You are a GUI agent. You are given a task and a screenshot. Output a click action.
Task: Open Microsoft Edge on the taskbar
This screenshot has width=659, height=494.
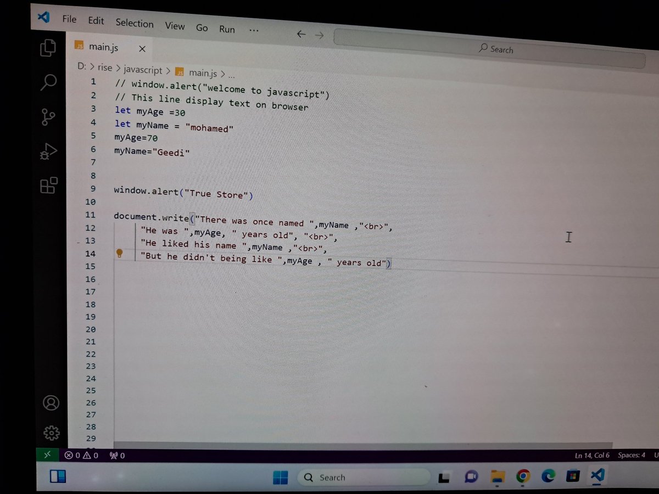point(548,476)
